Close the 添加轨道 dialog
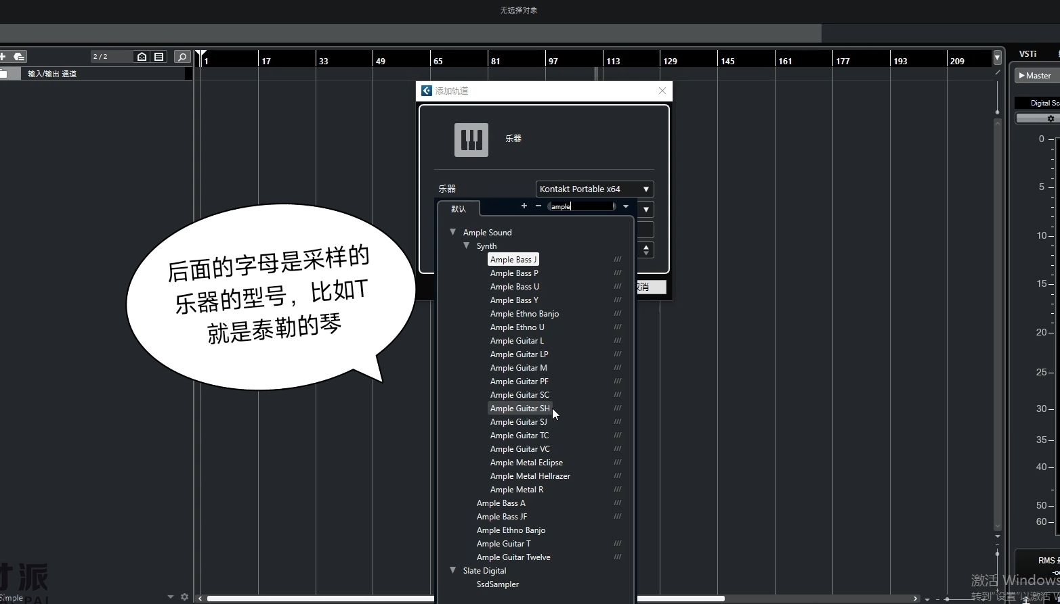This screenshot has width=1060, height=604. click(662, 91)
